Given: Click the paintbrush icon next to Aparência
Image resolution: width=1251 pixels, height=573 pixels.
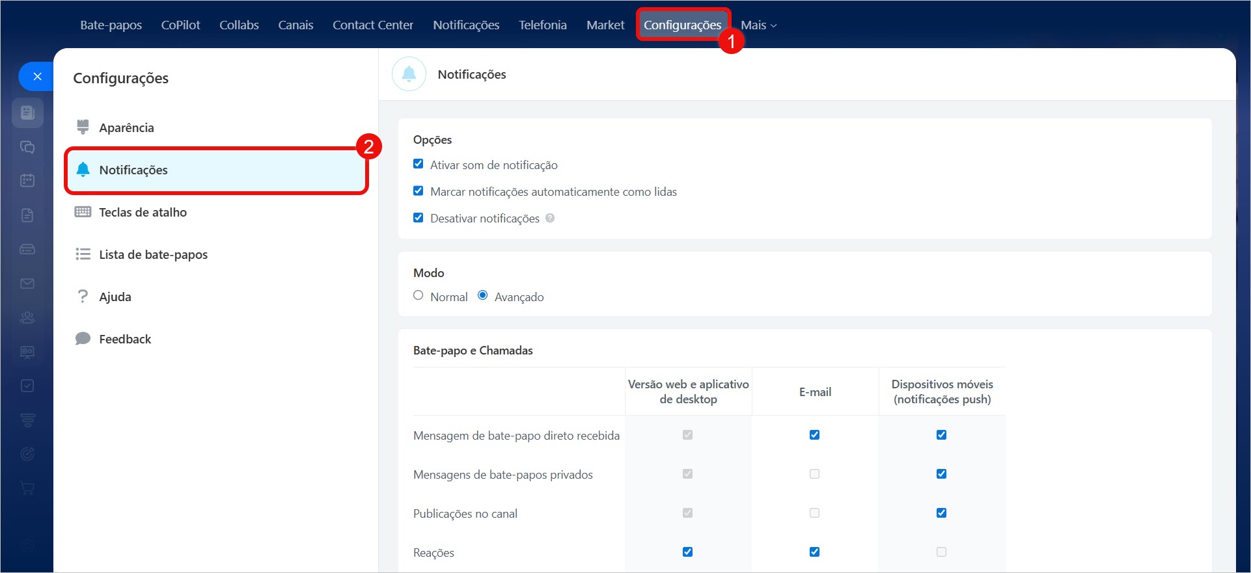Looking at the screenshot, I should 83,127.
